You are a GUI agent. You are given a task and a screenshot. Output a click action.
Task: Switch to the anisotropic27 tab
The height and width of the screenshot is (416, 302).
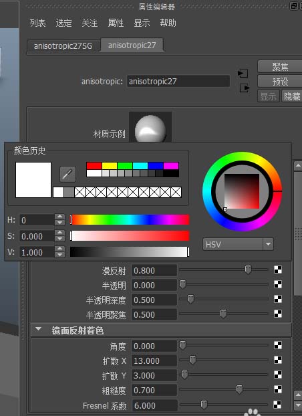pyautogui.click(x=132, y=45)
